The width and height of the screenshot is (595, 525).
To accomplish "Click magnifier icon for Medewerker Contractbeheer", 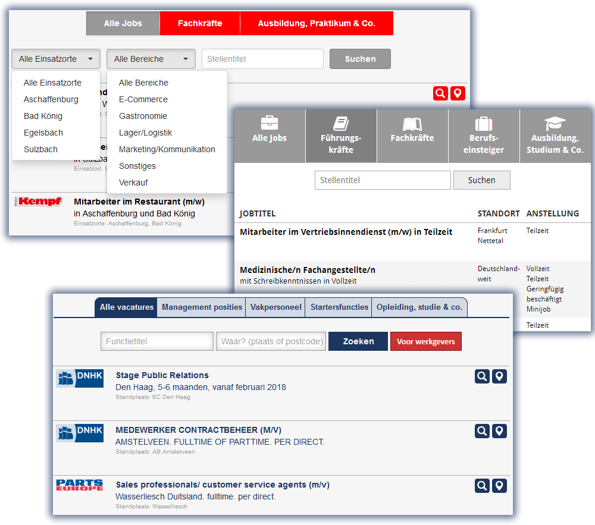I will (x=482, y=431).
